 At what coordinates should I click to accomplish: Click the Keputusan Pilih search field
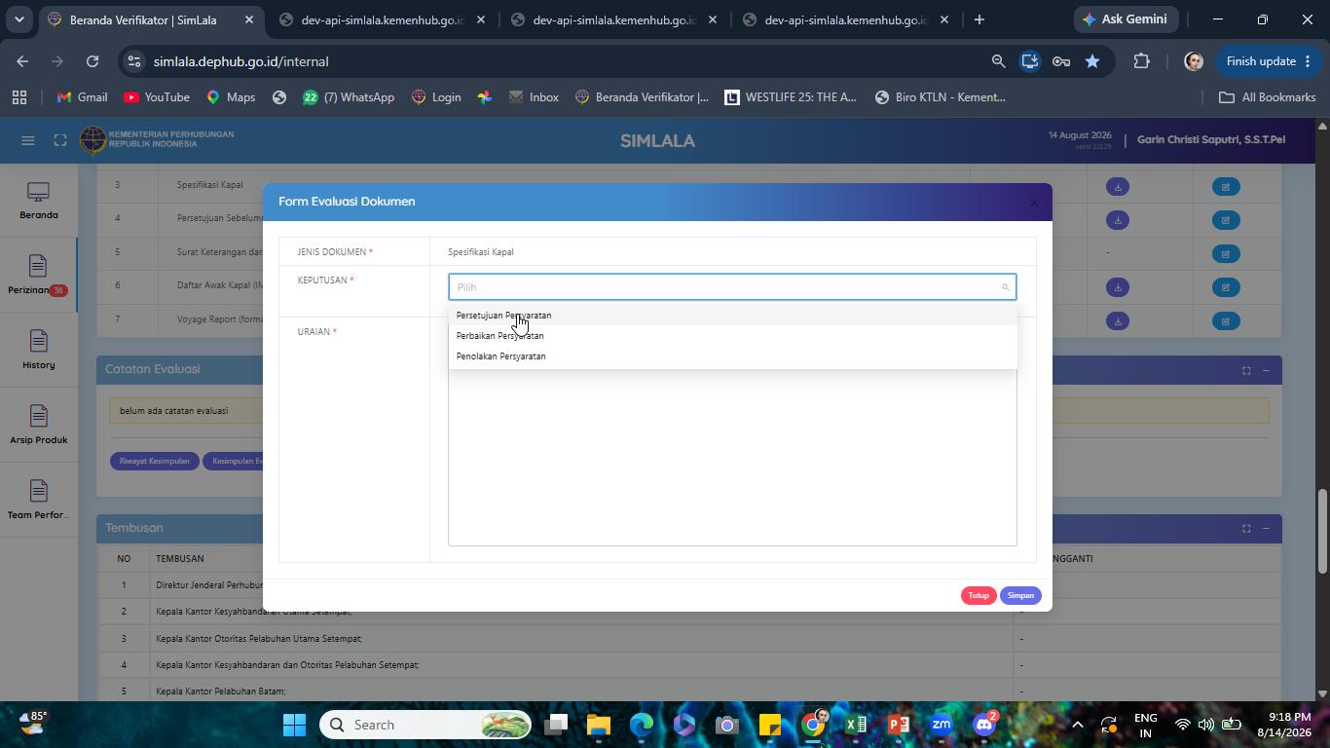click(732, 287)
